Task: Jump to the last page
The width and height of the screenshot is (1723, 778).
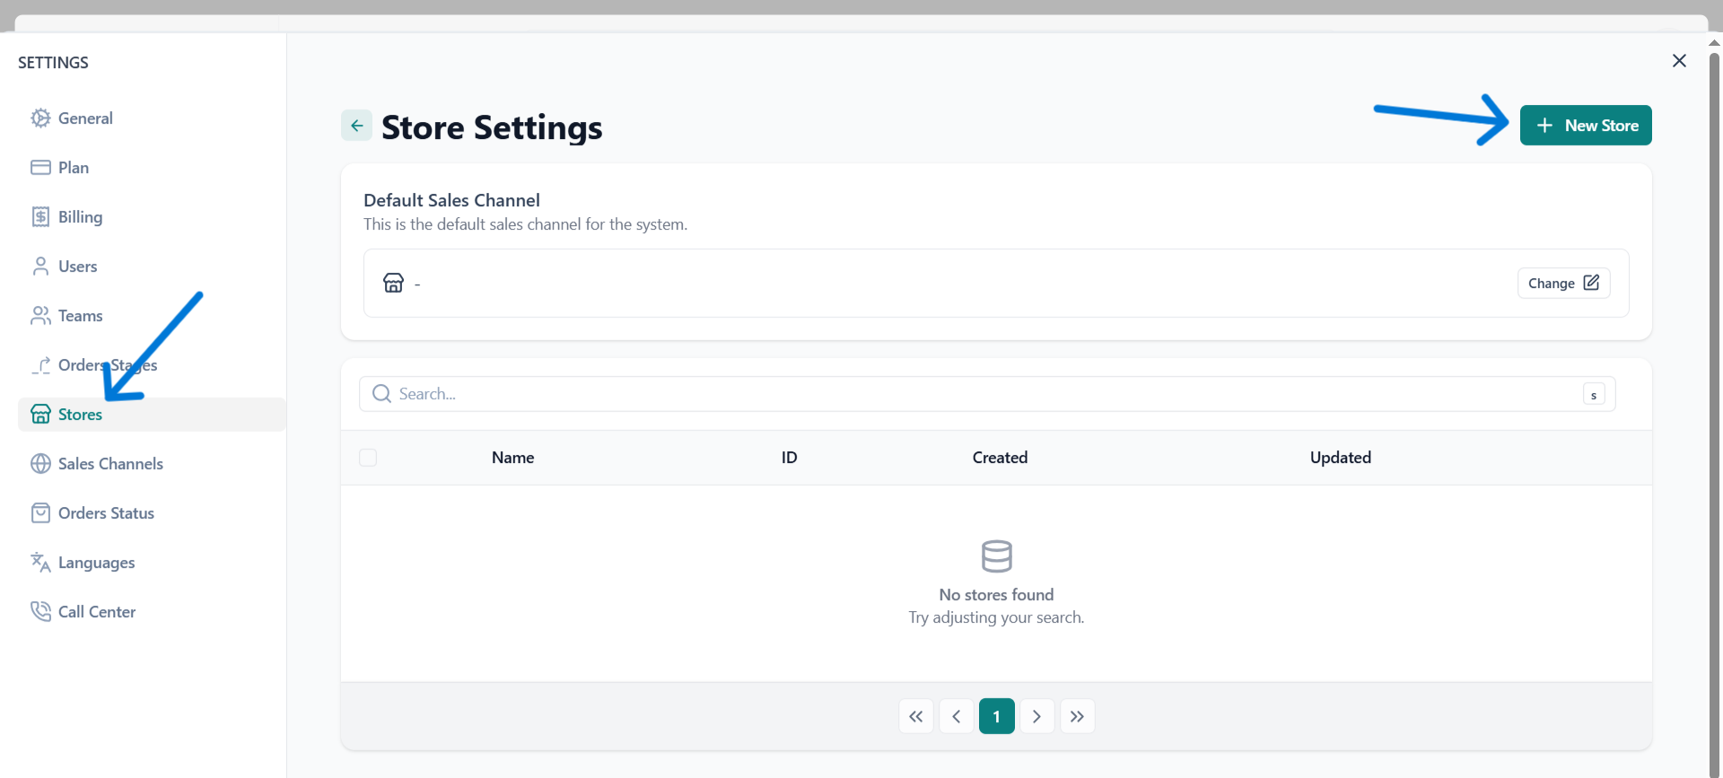Action: tap(1077, 716)
